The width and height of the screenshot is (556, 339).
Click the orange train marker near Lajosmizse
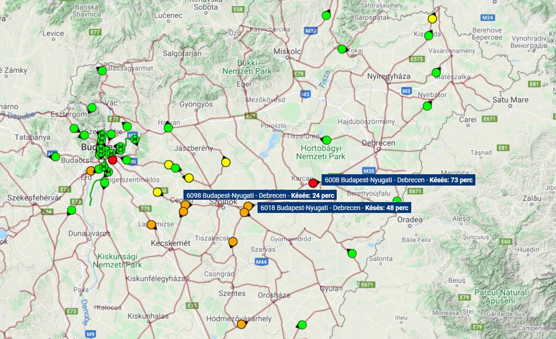click(151, 225)
